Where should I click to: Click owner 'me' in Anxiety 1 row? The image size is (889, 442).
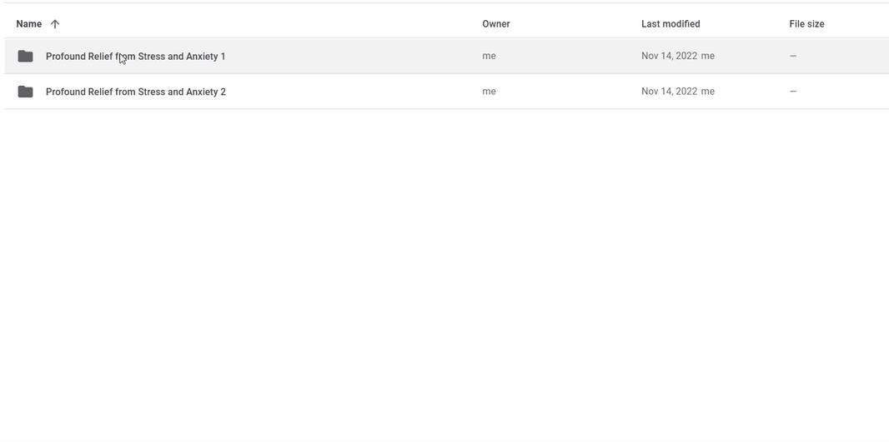tap(489, 56)
